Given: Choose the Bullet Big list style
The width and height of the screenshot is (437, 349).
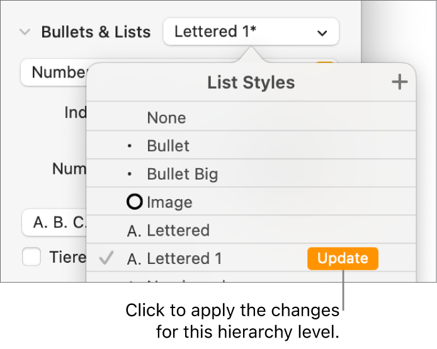Looking at the screenshot, I should pyautogui.click(x=183, y=174).
